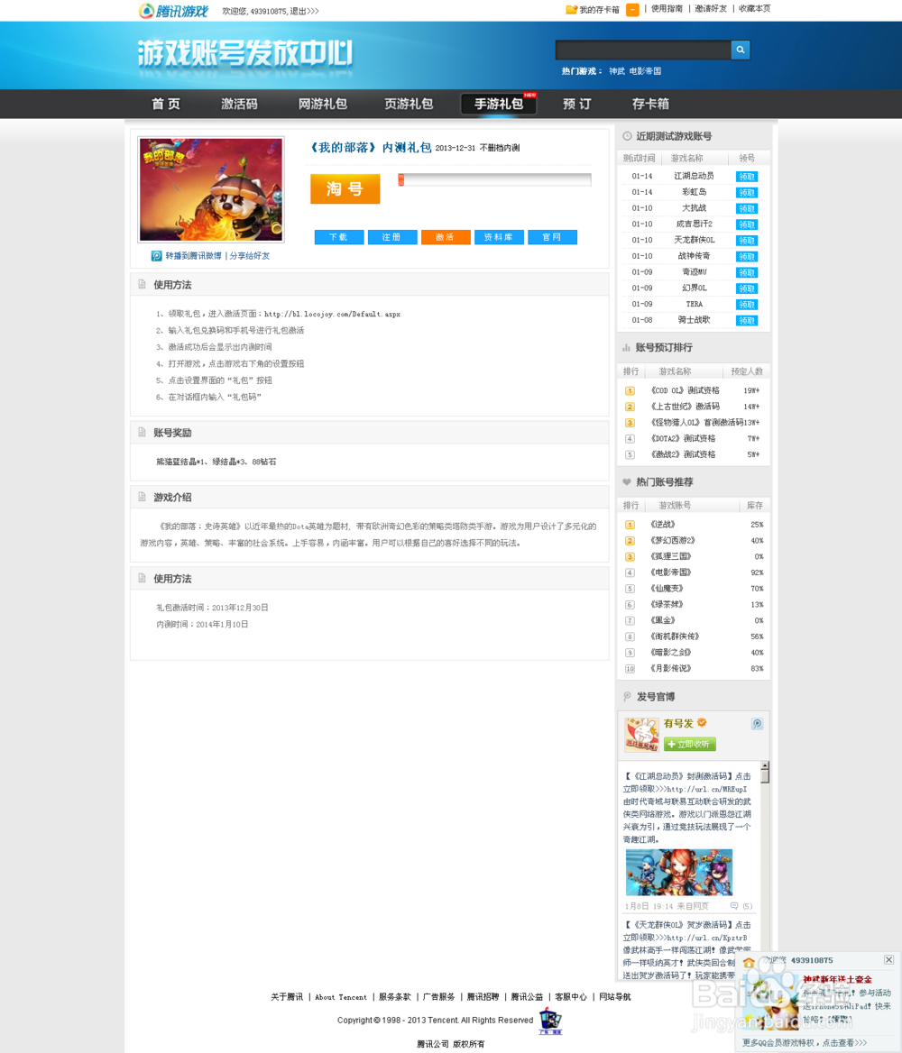The image size is (902, 1053).
Task: Claim account for 天龙群侠OL
Action: pyautogui.click(x=746, y=241)
